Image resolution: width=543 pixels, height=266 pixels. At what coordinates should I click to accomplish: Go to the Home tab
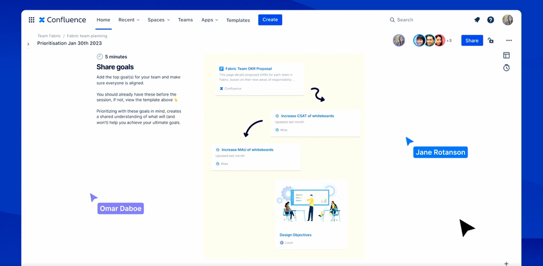(x=103, y=20)
